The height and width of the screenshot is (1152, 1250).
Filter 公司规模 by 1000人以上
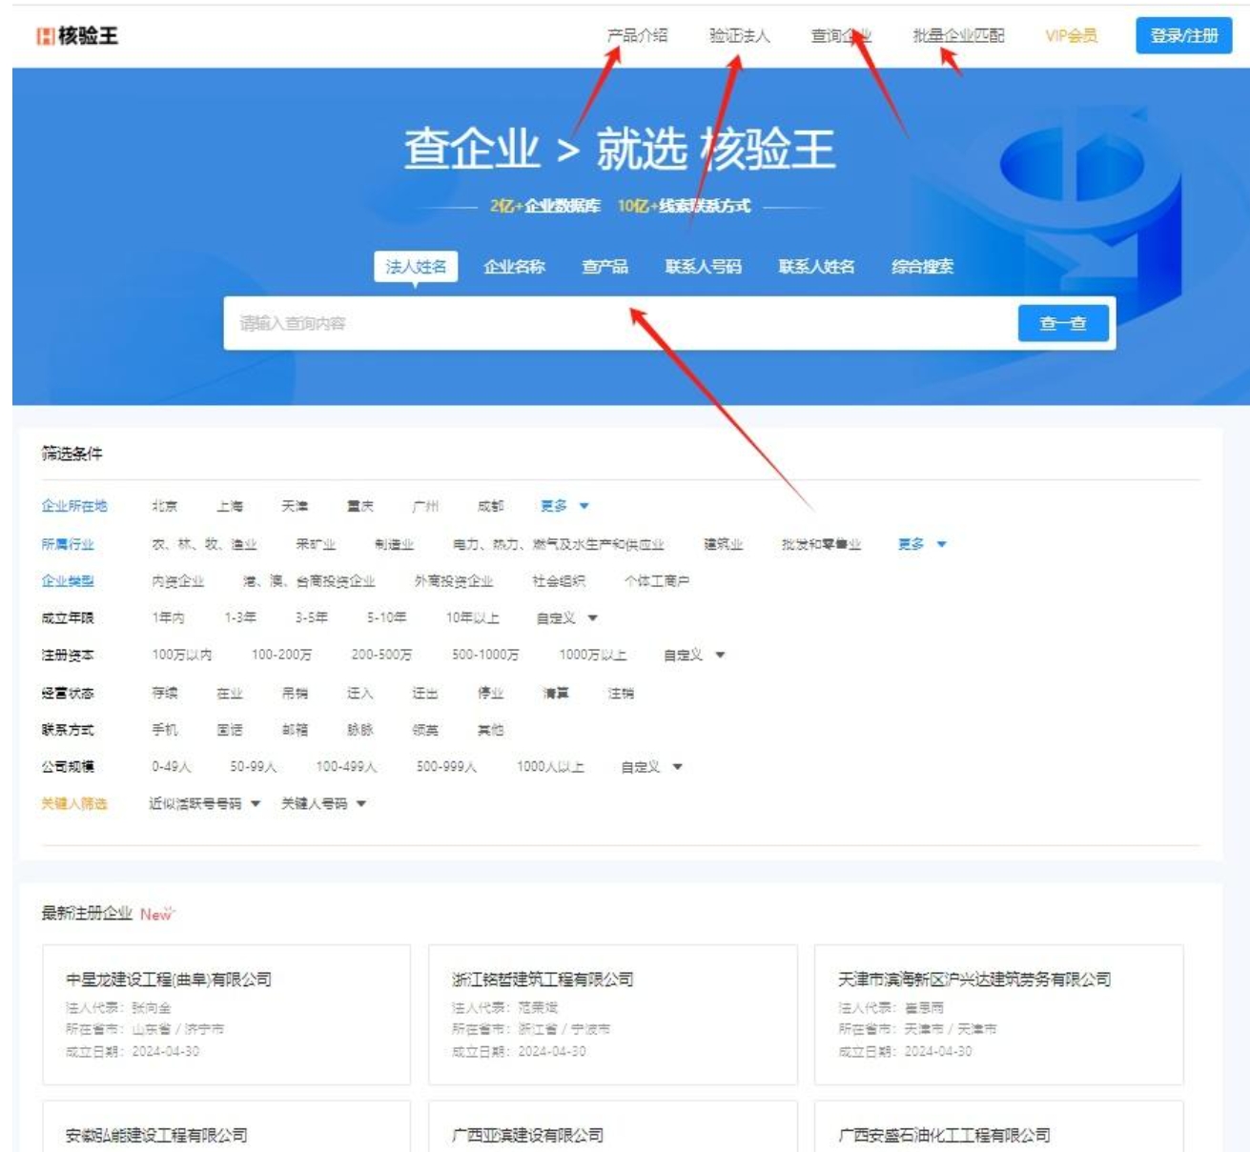[x=550, y=767]
